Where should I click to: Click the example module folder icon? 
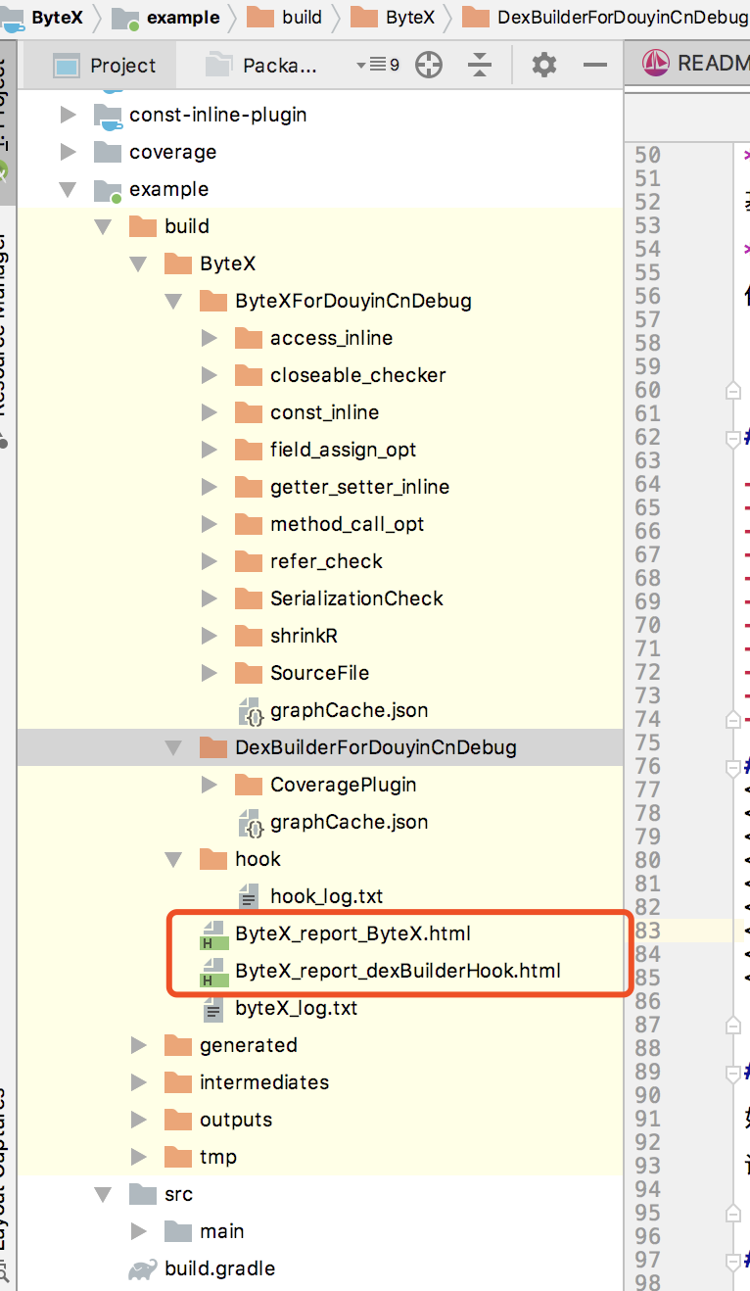click(108, 190)
